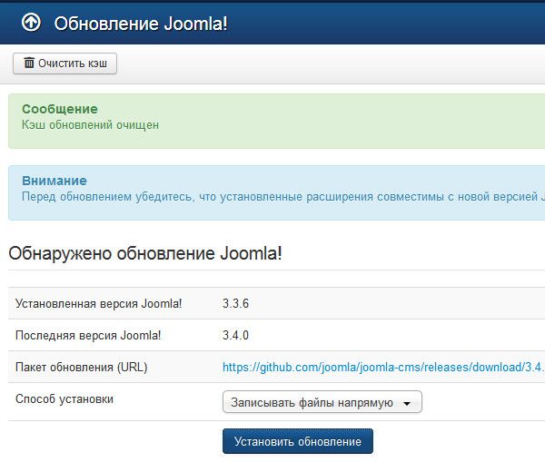545x462 pixels.
Task: Click the Пакет обновления (URL) label
Action: [x=82, y=368]
